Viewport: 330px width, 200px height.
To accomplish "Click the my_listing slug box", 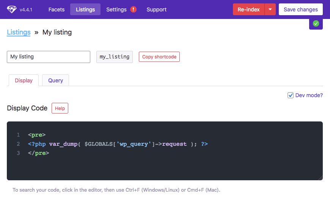I will 115,57.
